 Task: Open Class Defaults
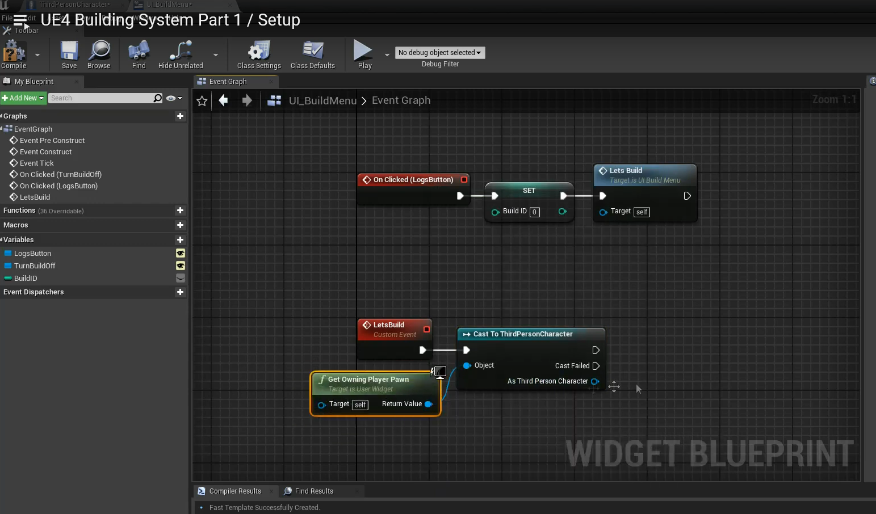pos(312,52)
